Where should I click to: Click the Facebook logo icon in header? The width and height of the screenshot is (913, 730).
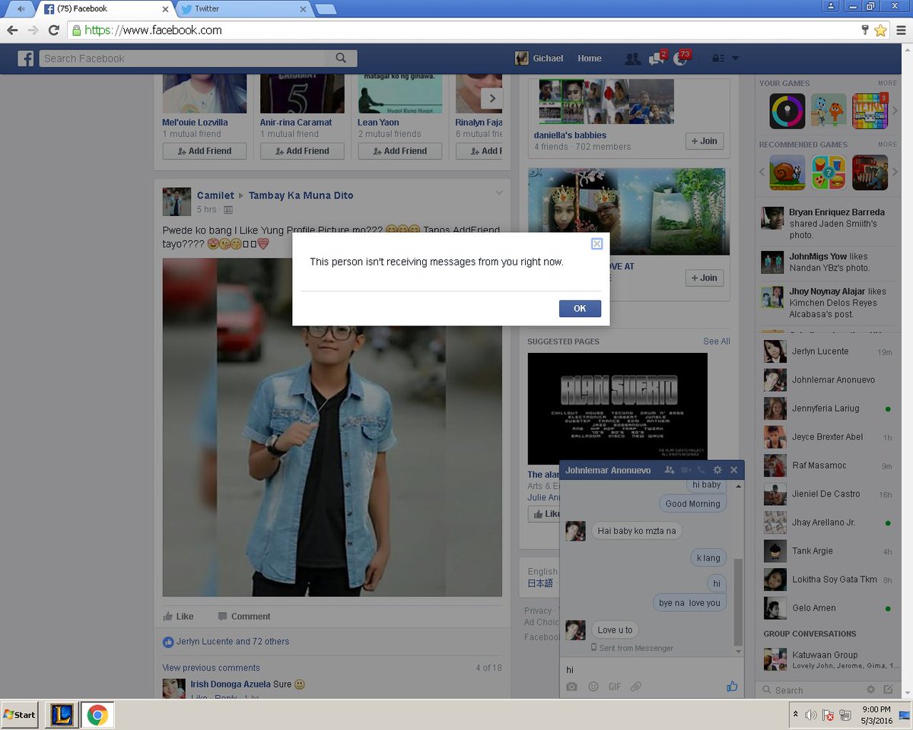pyautogui.click(x=26, y=59)
